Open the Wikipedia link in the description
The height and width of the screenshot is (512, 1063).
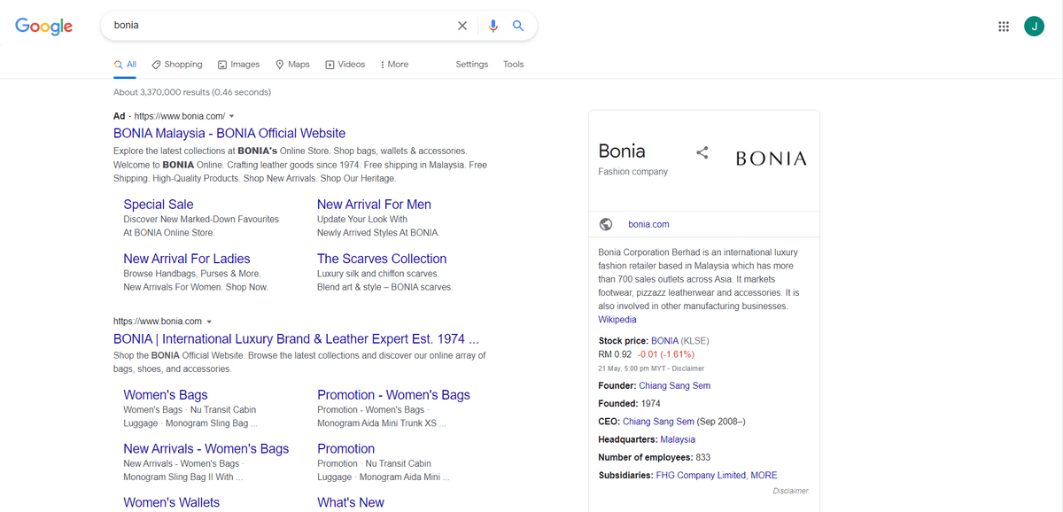click(617, 320)
